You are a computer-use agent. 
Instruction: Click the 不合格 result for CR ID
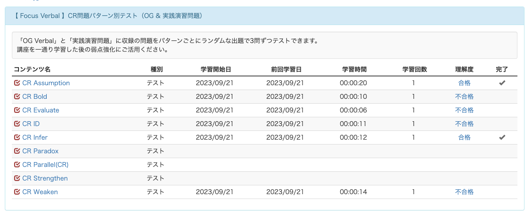click(x=464, y=124)
